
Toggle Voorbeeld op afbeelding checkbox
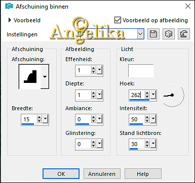118,20
